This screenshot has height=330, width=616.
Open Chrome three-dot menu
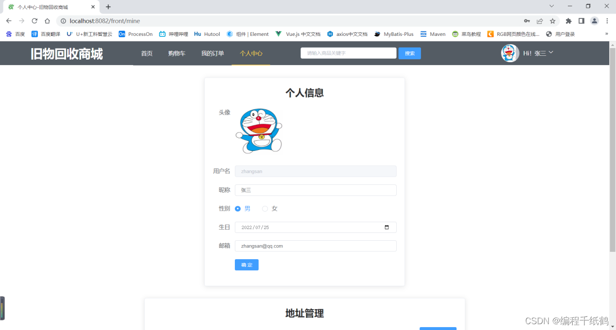tap(607, 21)
